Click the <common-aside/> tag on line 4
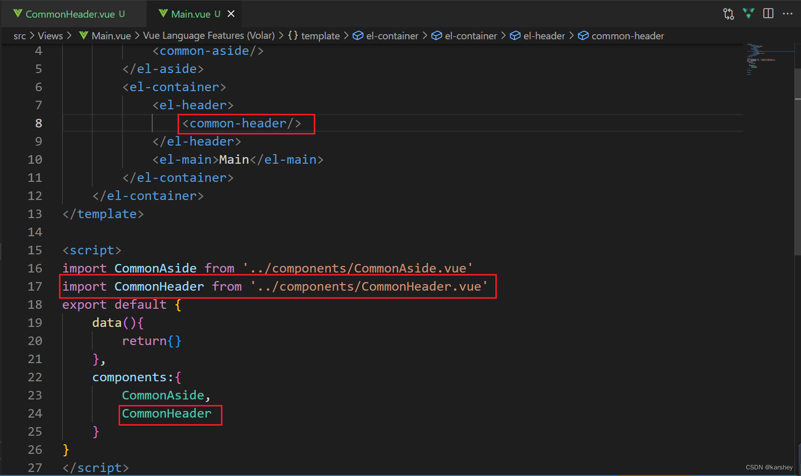801x476 pixels. [x=208, y=51]
